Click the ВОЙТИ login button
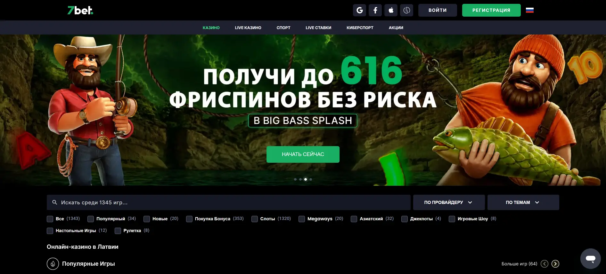This screenshot has width=606, height=274. 438,10
